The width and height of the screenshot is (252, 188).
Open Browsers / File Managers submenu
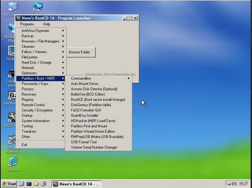coord(41,41)
